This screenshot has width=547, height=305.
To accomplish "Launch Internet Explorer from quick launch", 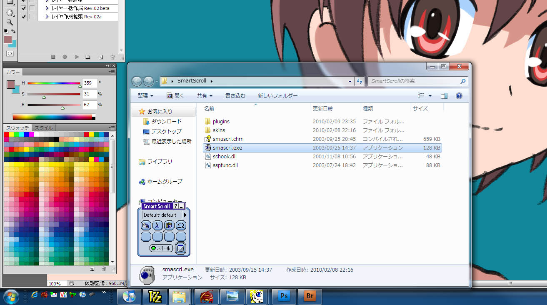I will click(x=35, y=295).
